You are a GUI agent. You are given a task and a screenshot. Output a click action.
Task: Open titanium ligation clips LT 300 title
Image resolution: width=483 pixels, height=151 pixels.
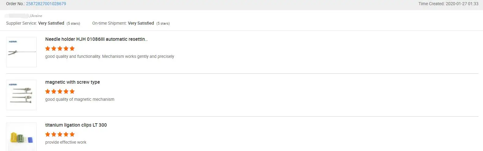76,125
